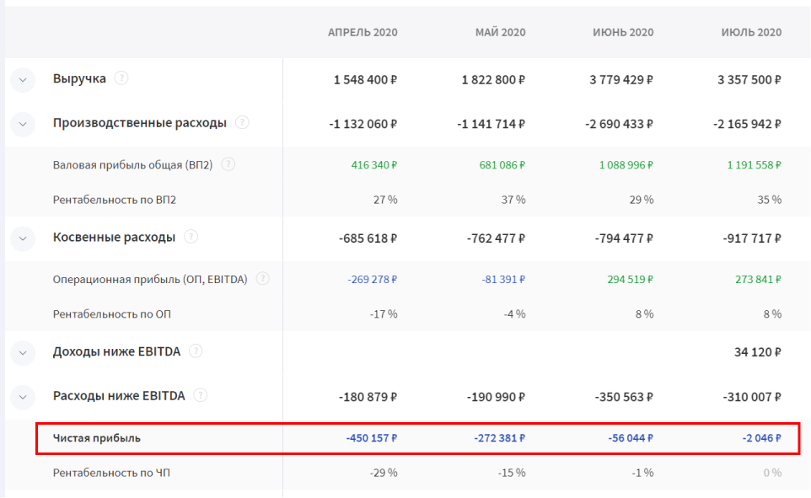Click net profit value -450 157 ₽

[371, 438]
